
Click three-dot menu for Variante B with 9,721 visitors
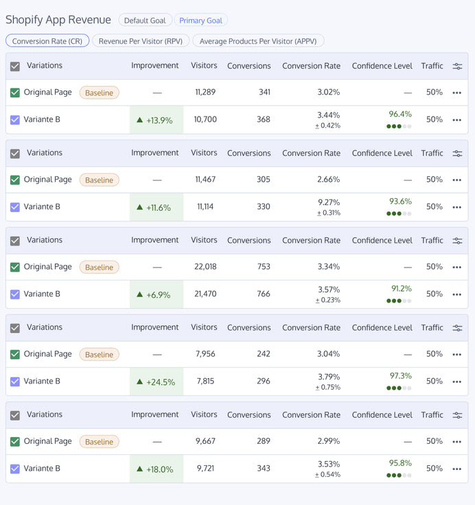(457, 469)
